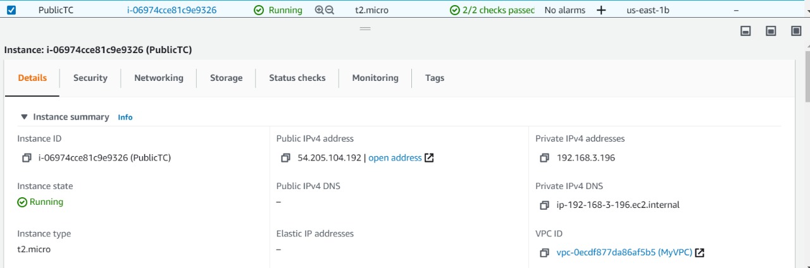Open the Status checks tab
The image size is (810, 268).
pyautogui.click(x=297, y=78)
